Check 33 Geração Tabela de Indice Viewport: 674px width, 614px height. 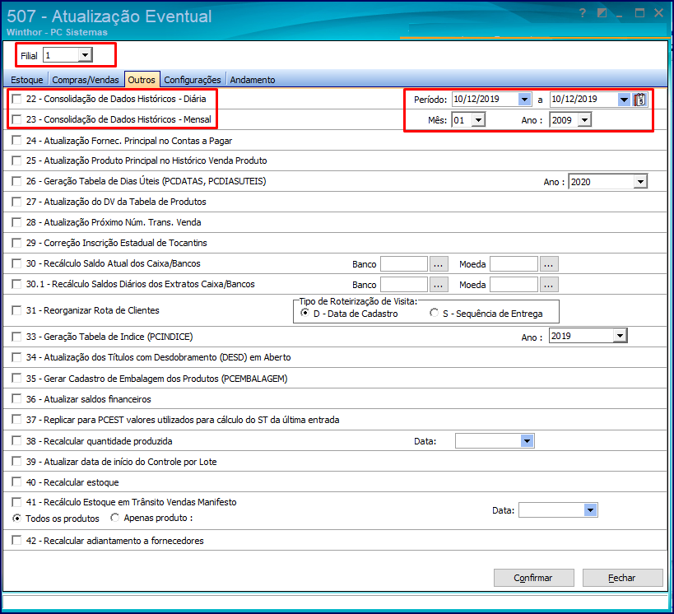point(16,337)
